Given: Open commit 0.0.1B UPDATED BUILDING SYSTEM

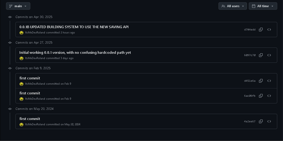Looking at the screenshot, I should (x=74, y=27).
